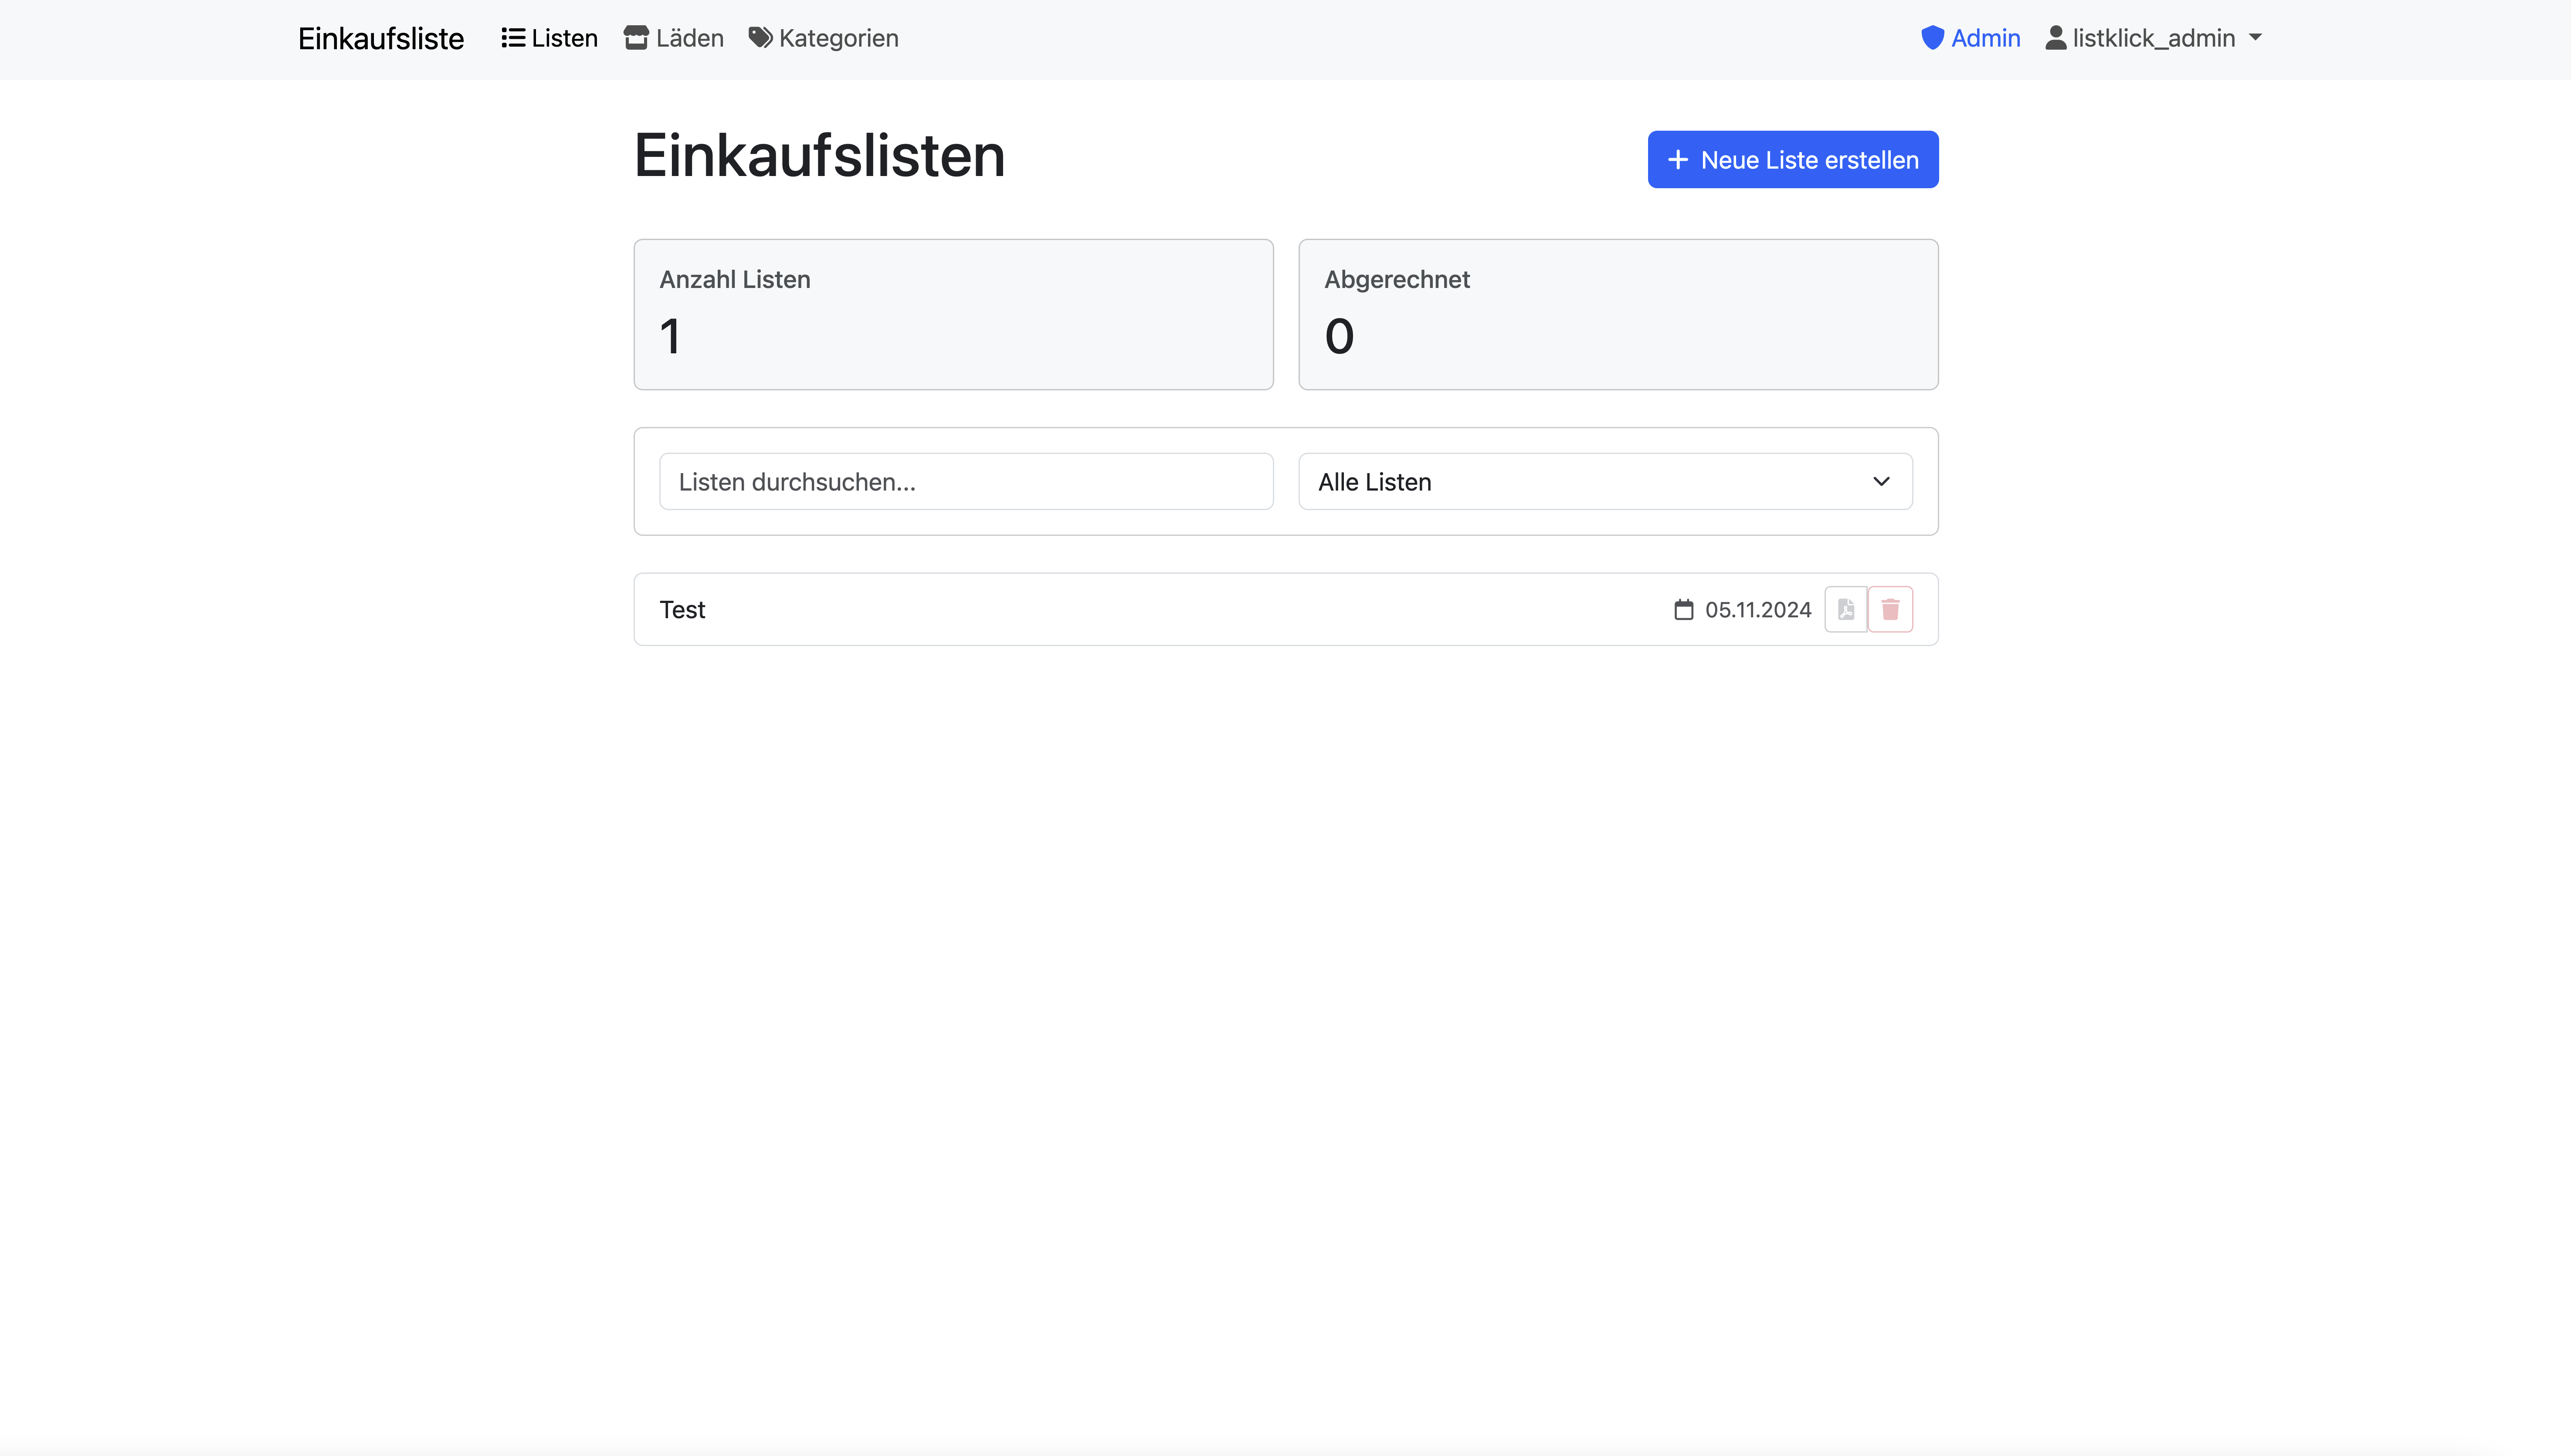Create a new list with Neue Liste erstellen
Viewport: 2571px width, 1456px height.
pos(1793,160)
